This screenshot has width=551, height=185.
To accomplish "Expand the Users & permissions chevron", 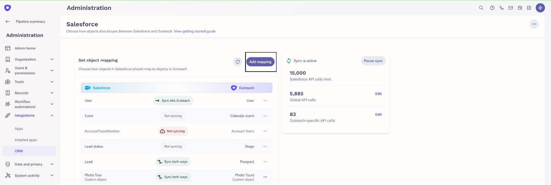I will (52, 70).
